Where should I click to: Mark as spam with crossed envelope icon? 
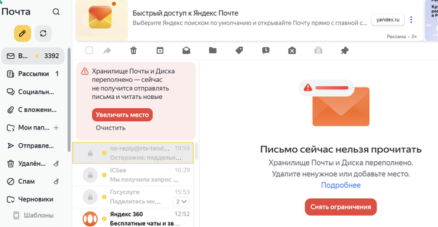click(x=292, y=51)
